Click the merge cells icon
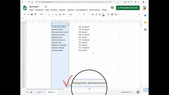 pyautogui.click(x=116, y=15)
